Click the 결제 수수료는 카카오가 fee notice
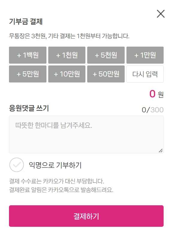The image size is (172, 228). 57,181
